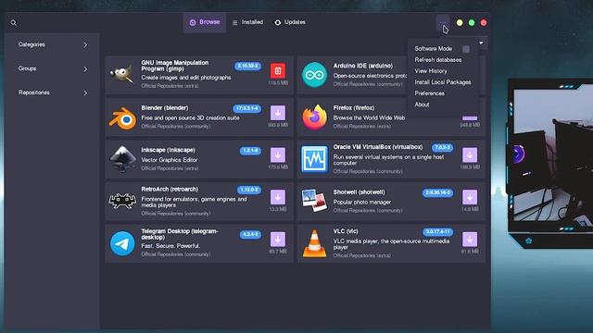Click the search magnifier icon
This screenshot has width=593, height=333.
tap(14, 23)
